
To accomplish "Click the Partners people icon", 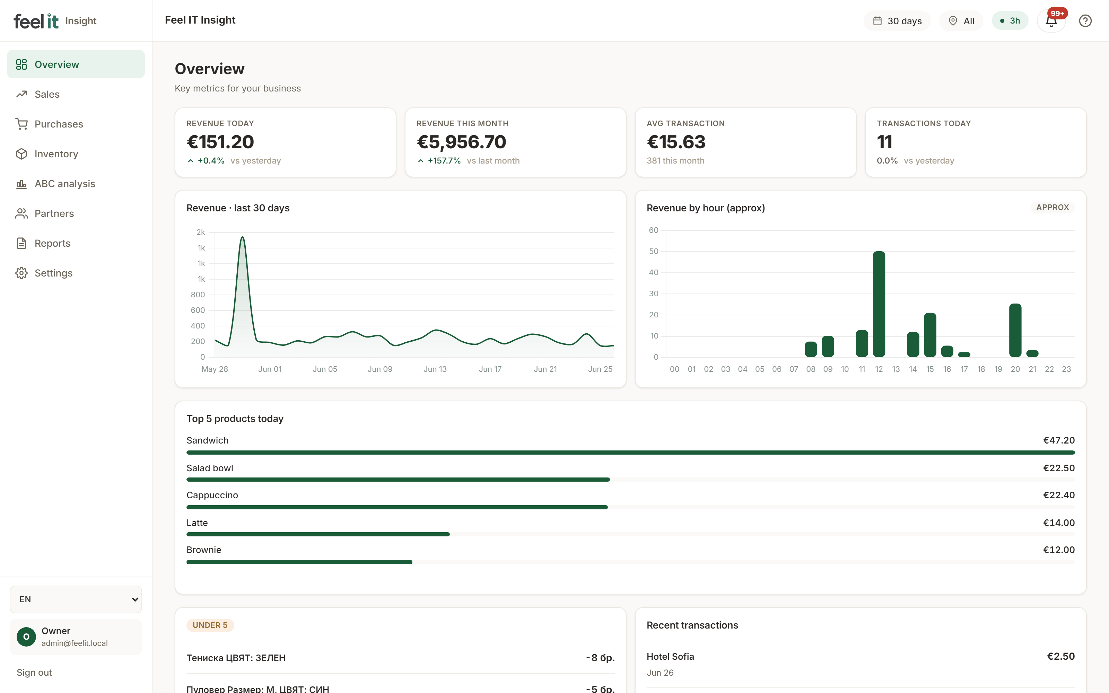I will (x=21, y=213).
